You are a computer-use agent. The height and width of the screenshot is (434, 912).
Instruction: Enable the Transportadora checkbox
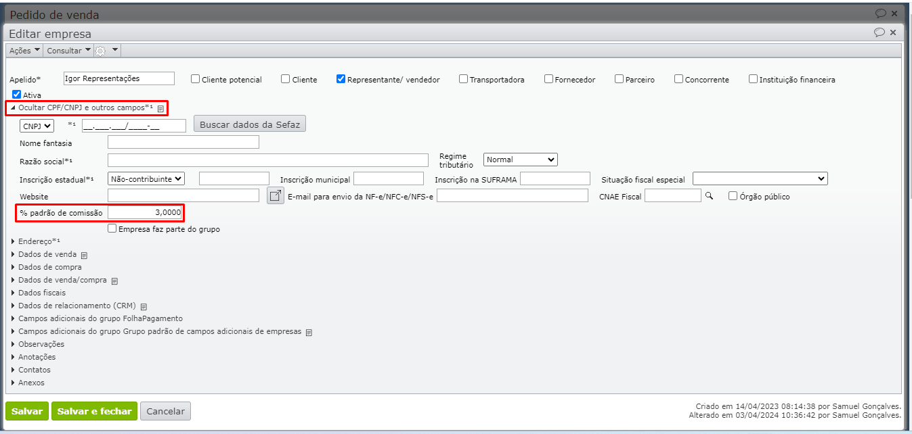point(464,79)
